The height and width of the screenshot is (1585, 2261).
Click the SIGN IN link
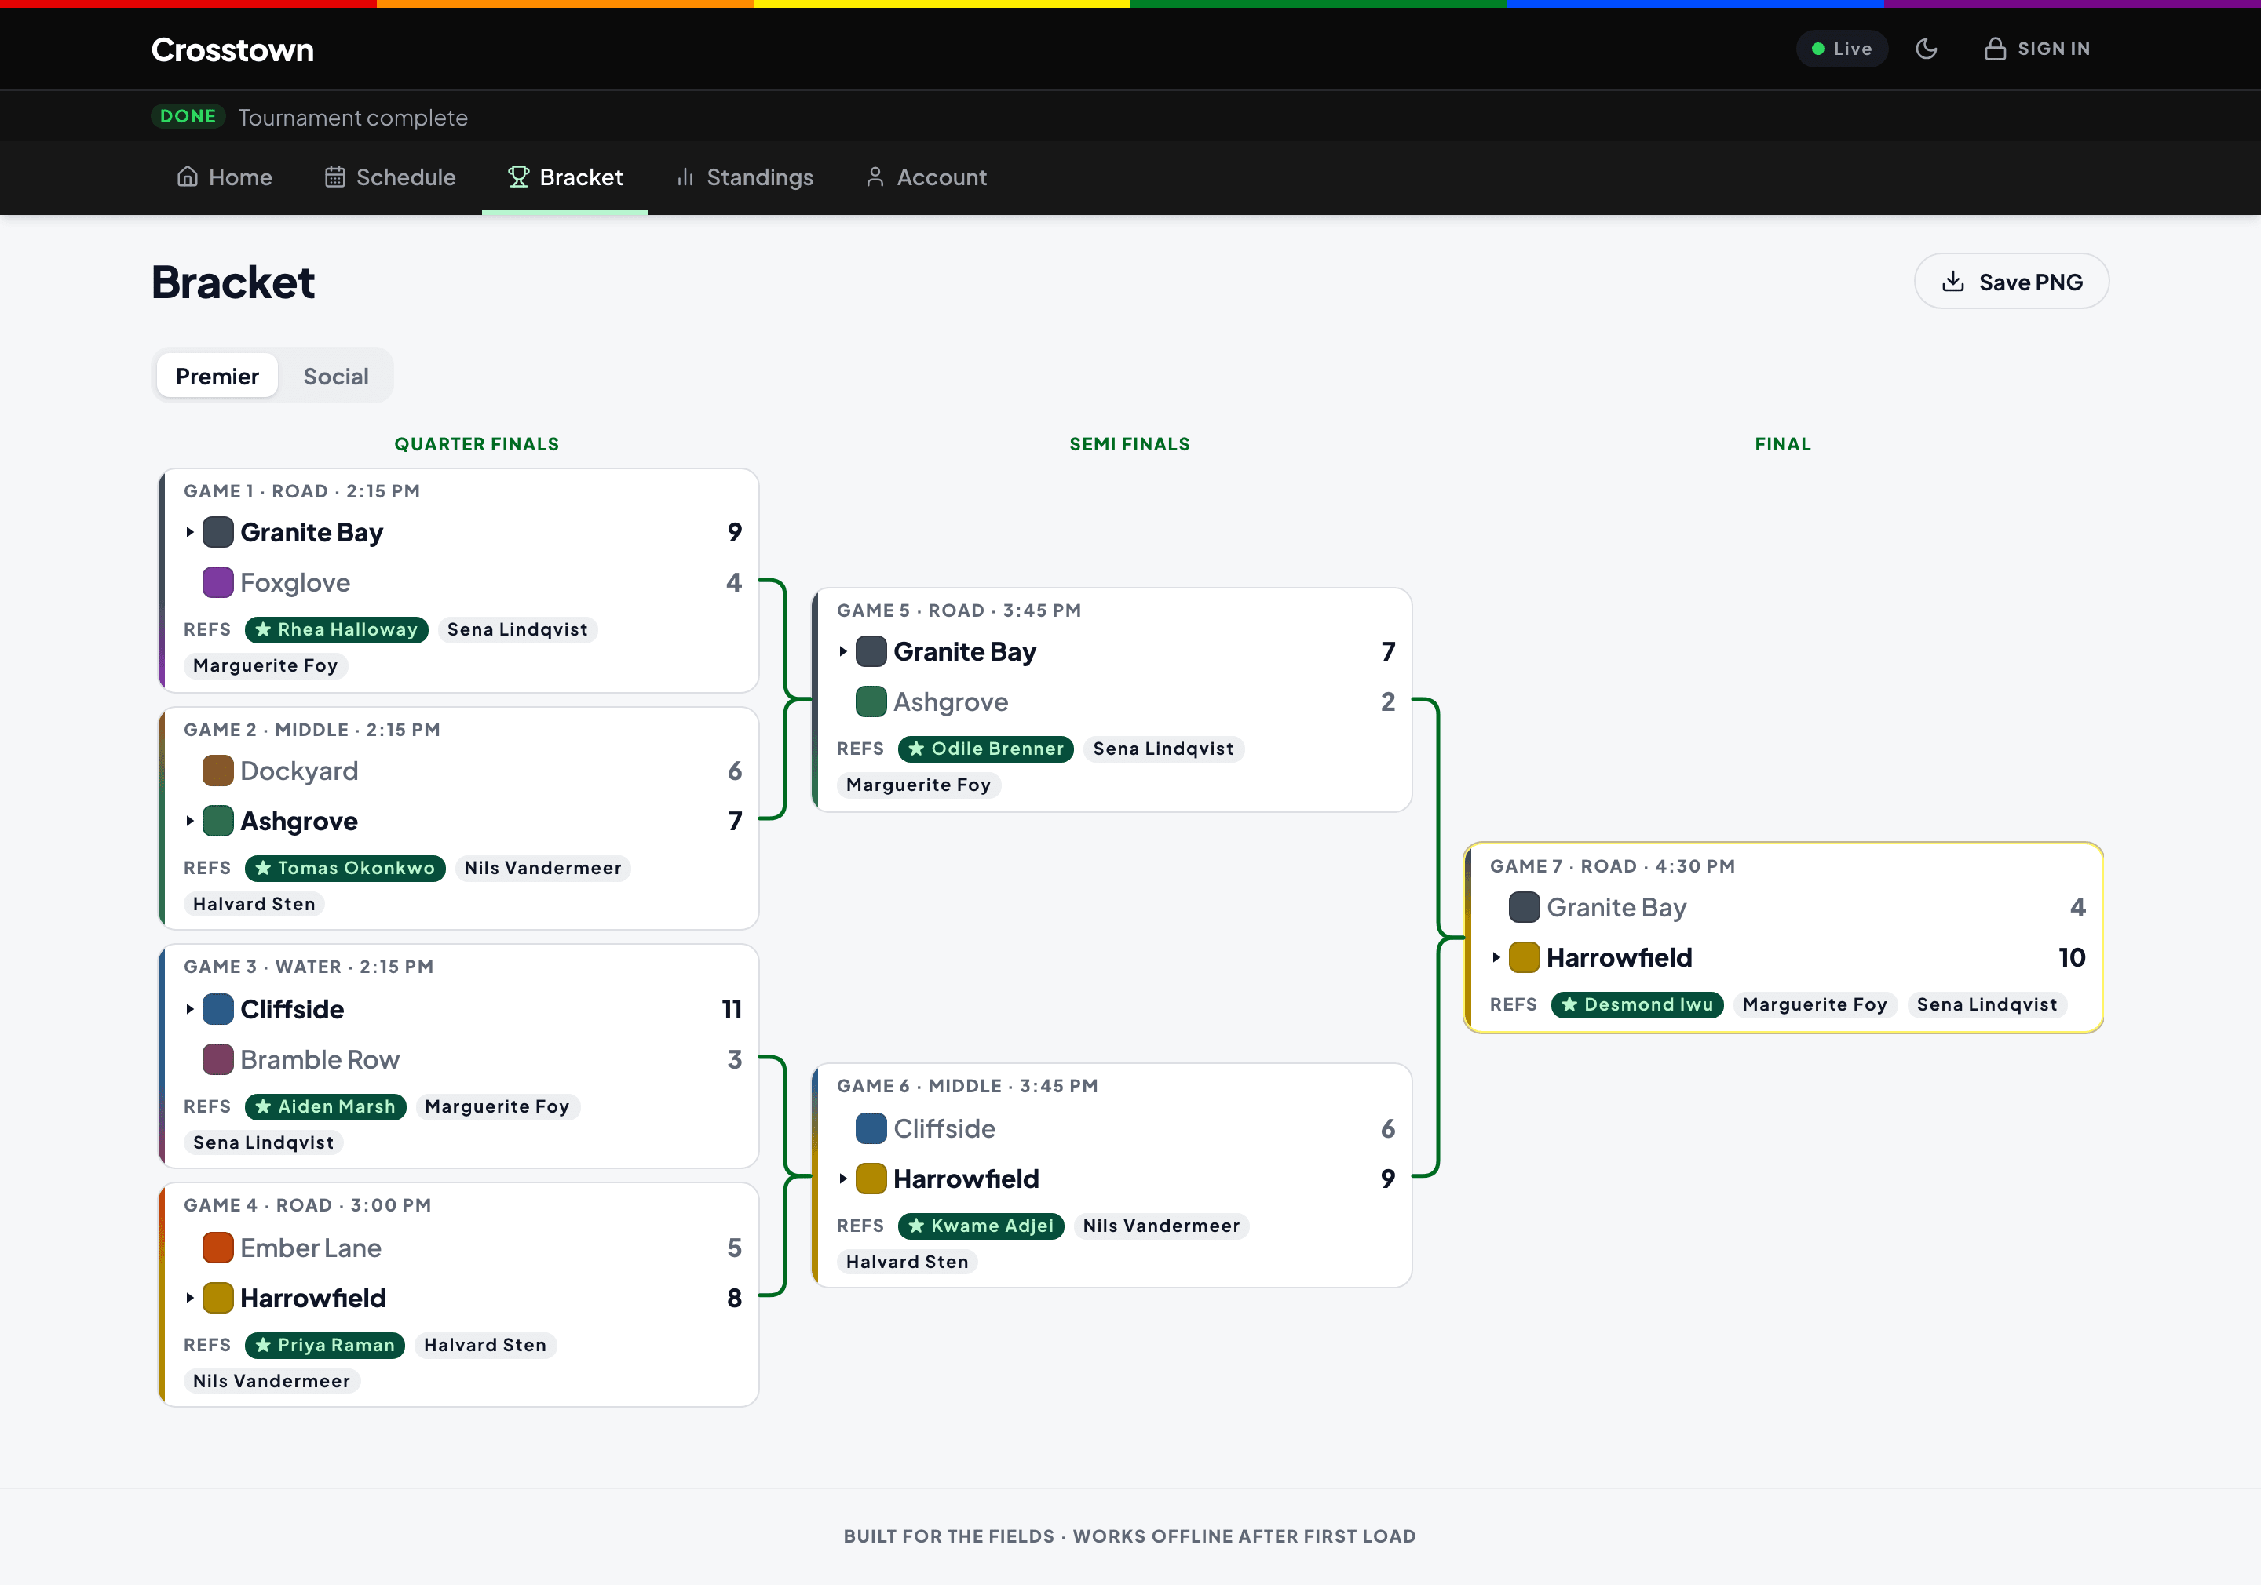pos(2036,48)
